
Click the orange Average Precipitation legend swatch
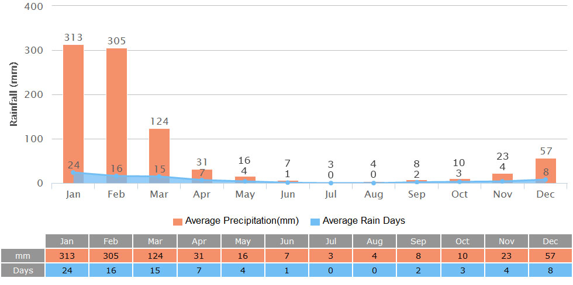click(x=178, y=221)
